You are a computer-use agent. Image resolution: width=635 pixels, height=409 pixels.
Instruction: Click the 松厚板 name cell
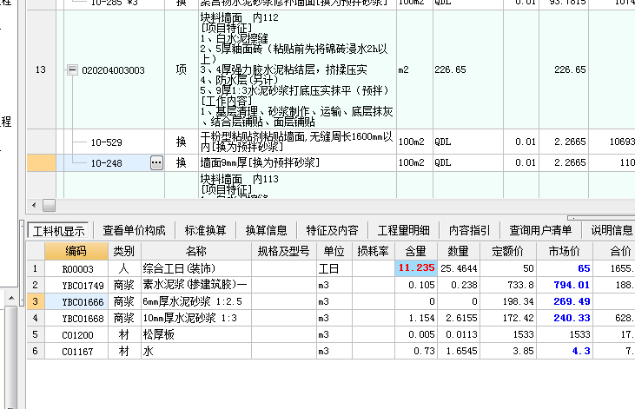click(196, 335)
